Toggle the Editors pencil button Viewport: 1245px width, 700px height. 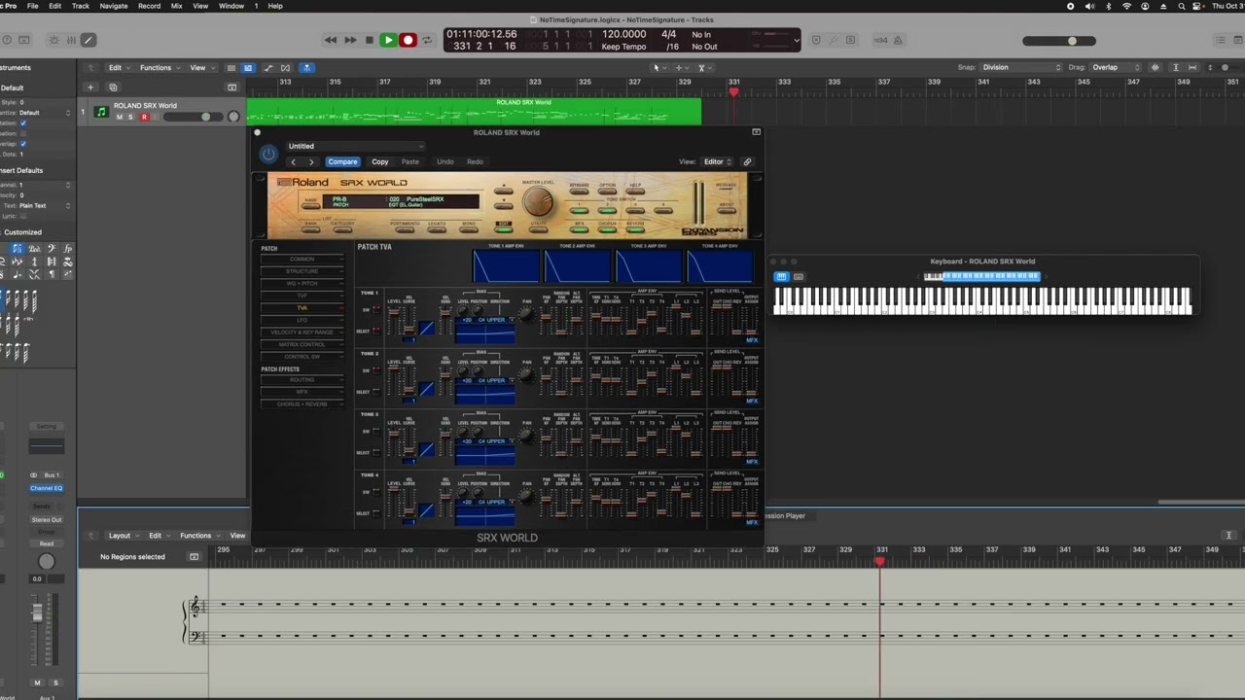pyautogui.click(x=89, y=40)
